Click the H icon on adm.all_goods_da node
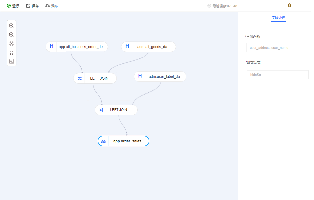 point(127,46)
